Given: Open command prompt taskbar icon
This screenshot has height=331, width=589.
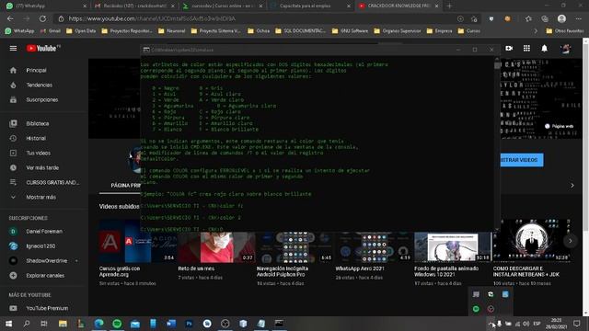Looking at the screenshot, I should coord(279,324).
